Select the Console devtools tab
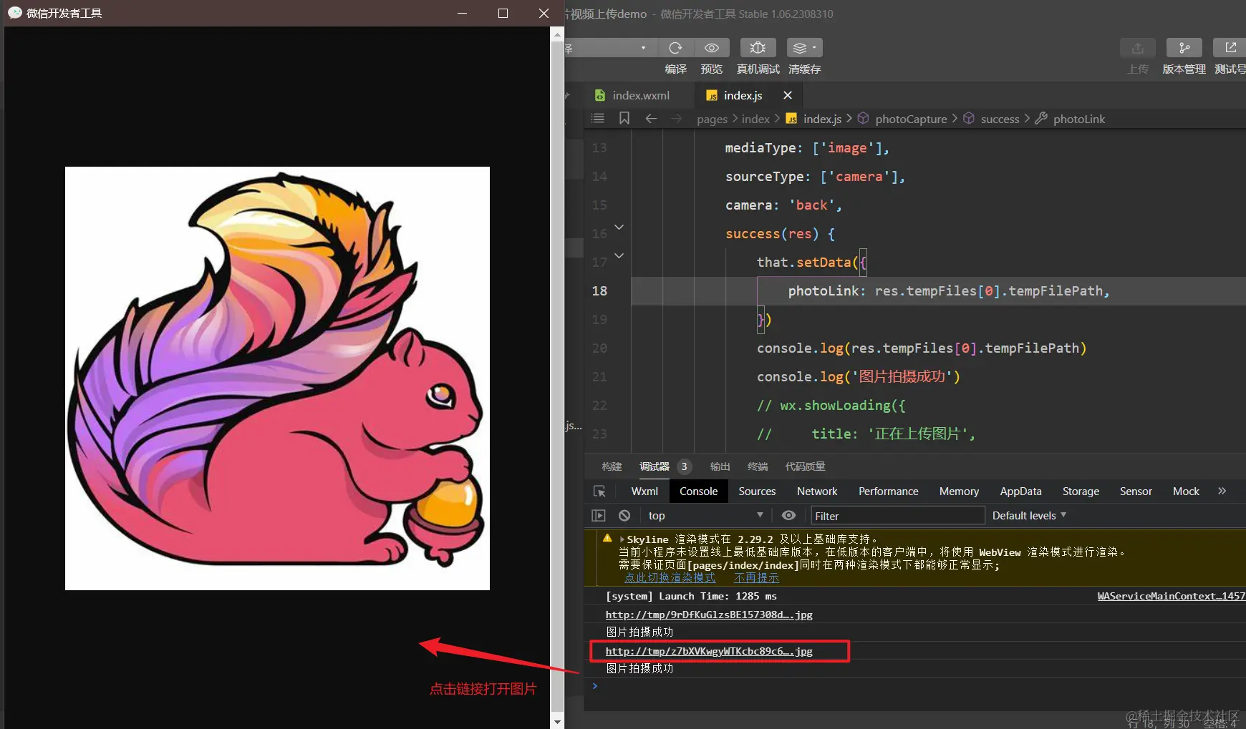Image resolution: width=1246 pixels, height=729 pixels. [x=698, y=491]
